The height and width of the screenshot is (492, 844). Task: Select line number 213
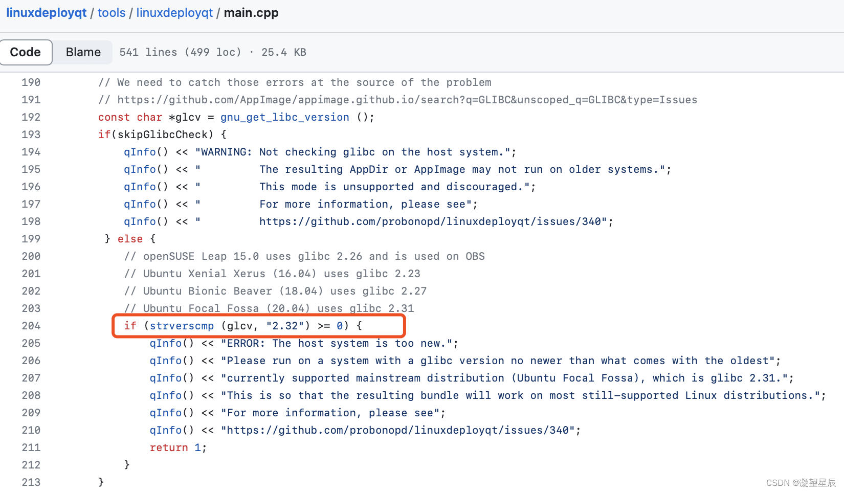tap(31, 482)
